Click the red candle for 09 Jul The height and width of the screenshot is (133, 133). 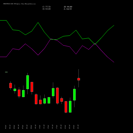(x=32, y=87)
